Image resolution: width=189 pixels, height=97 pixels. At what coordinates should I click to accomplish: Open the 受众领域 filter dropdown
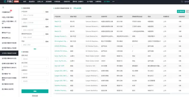point(35,66)
